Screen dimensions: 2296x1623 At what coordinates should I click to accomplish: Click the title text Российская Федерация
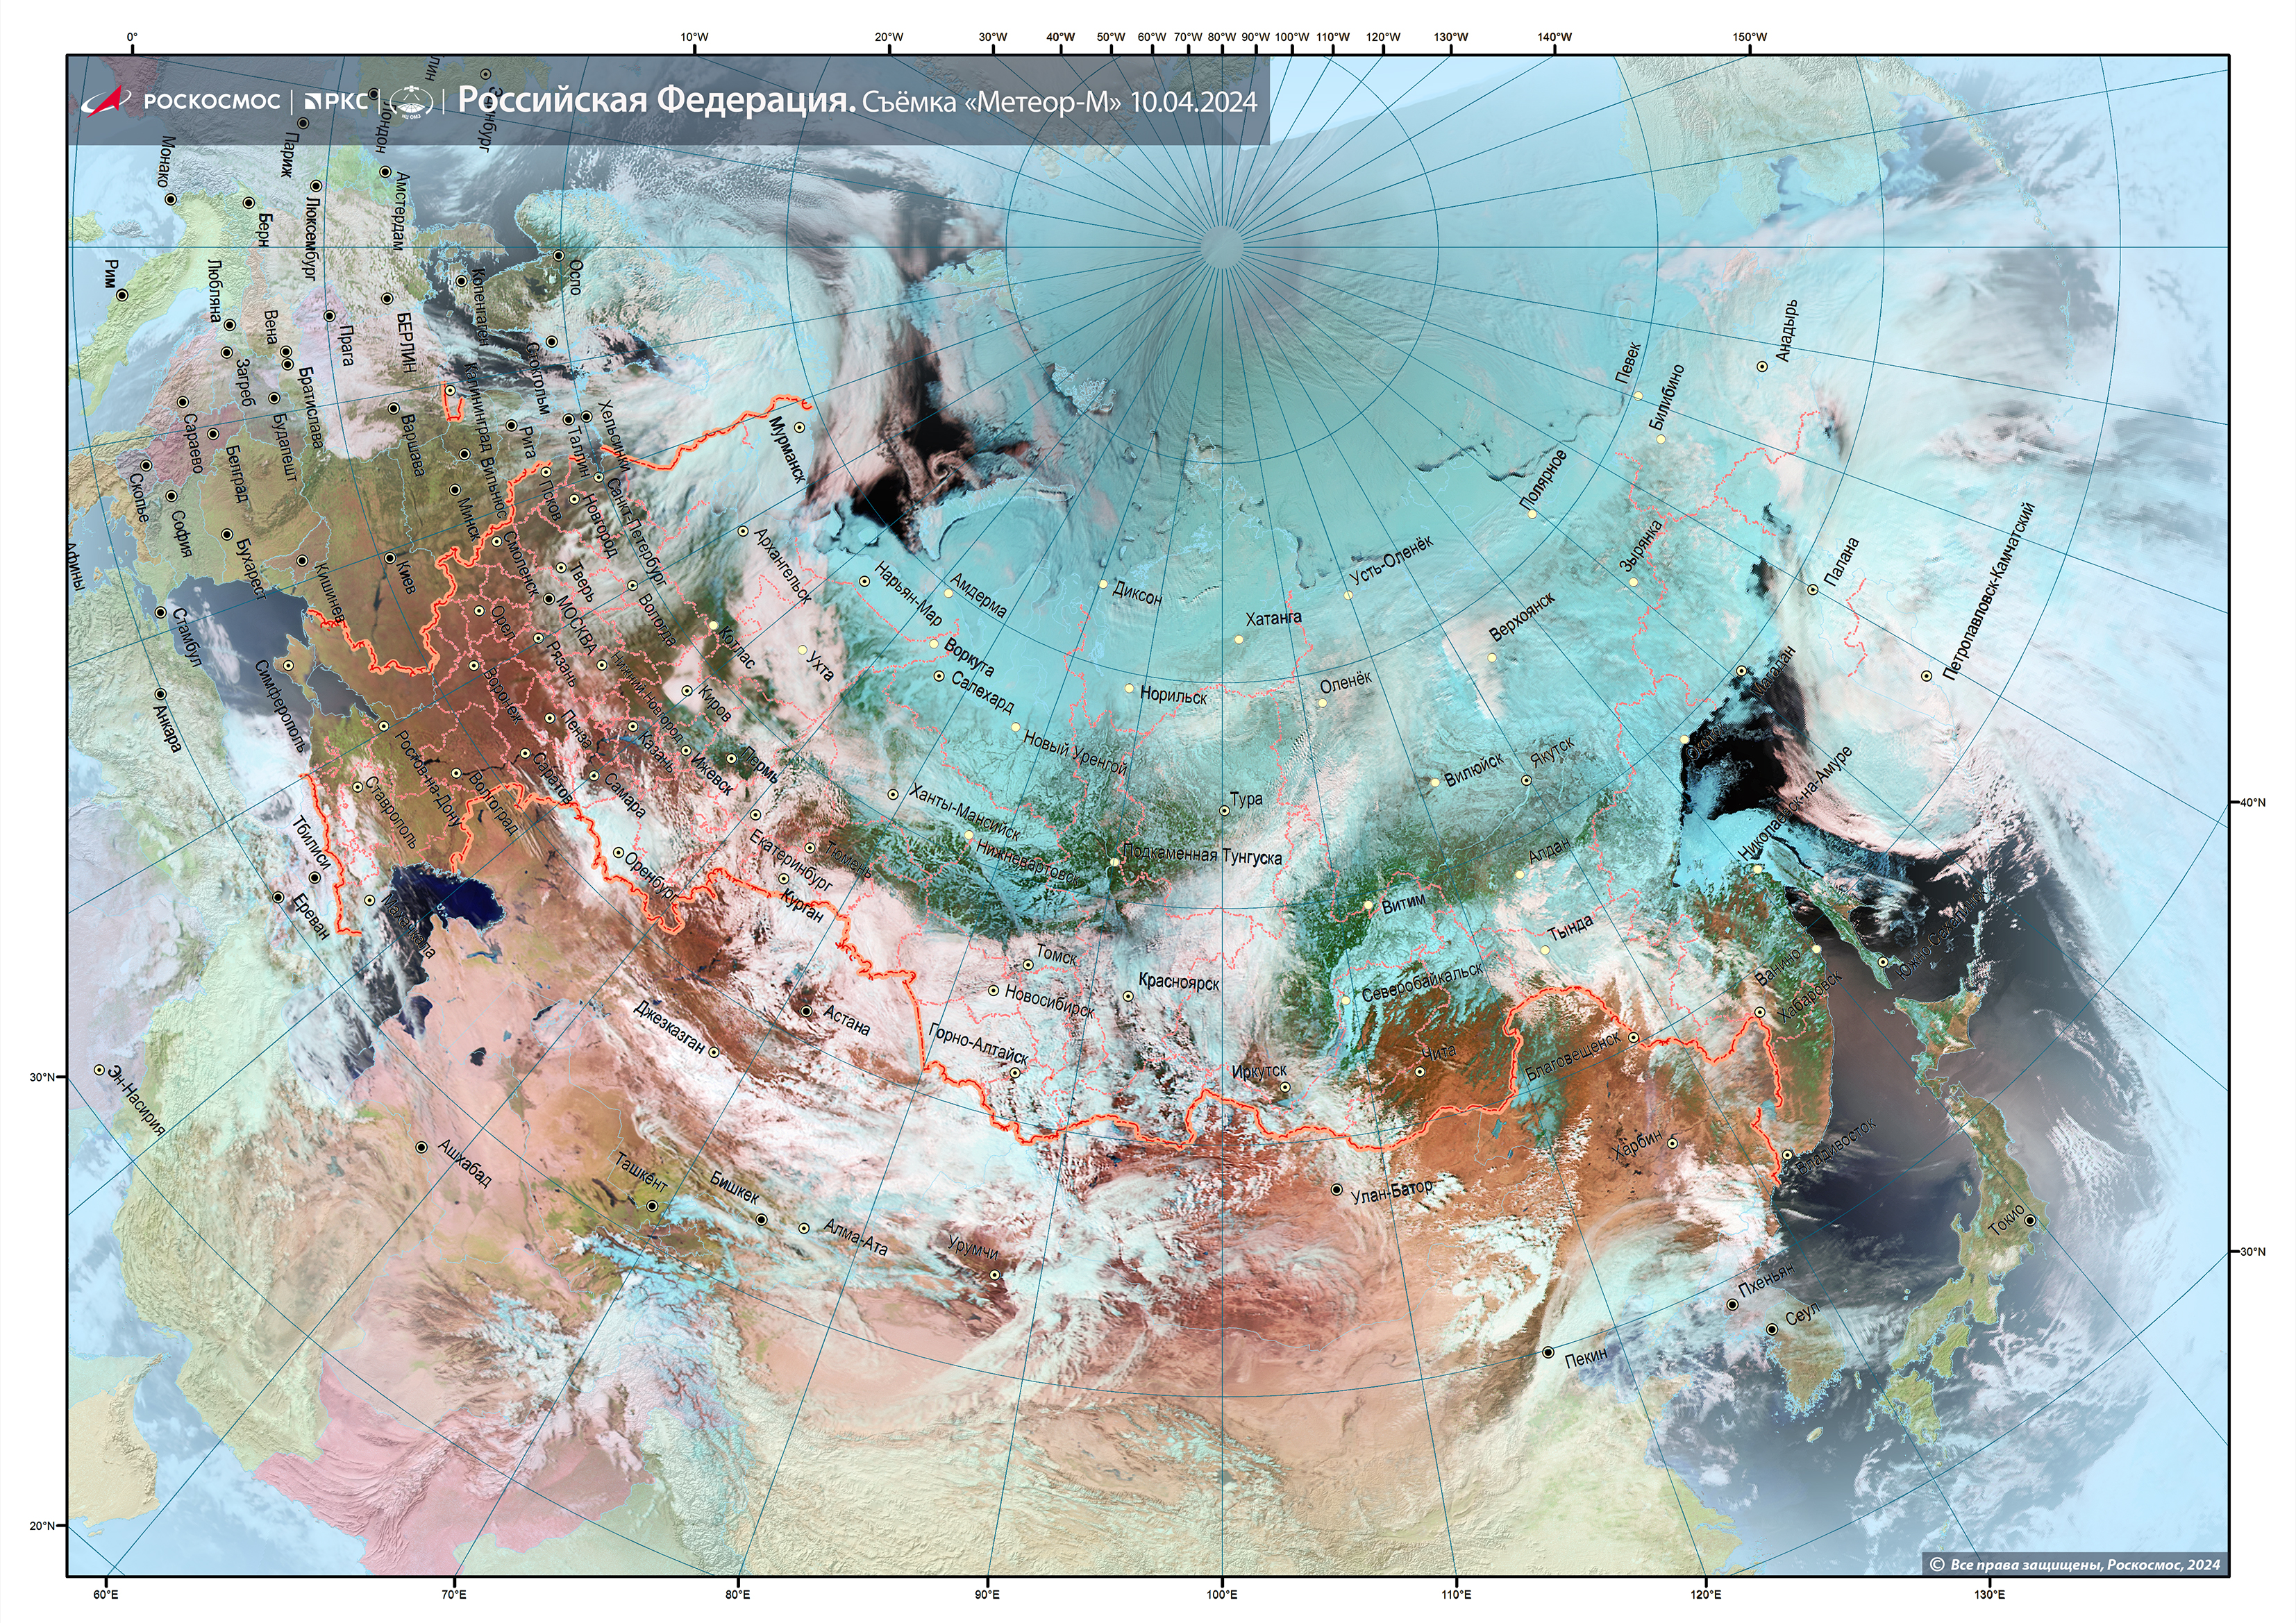(656, 100)
